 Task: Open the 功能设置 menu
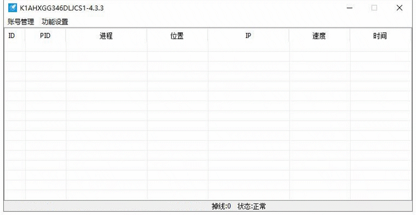pos(55,22)
